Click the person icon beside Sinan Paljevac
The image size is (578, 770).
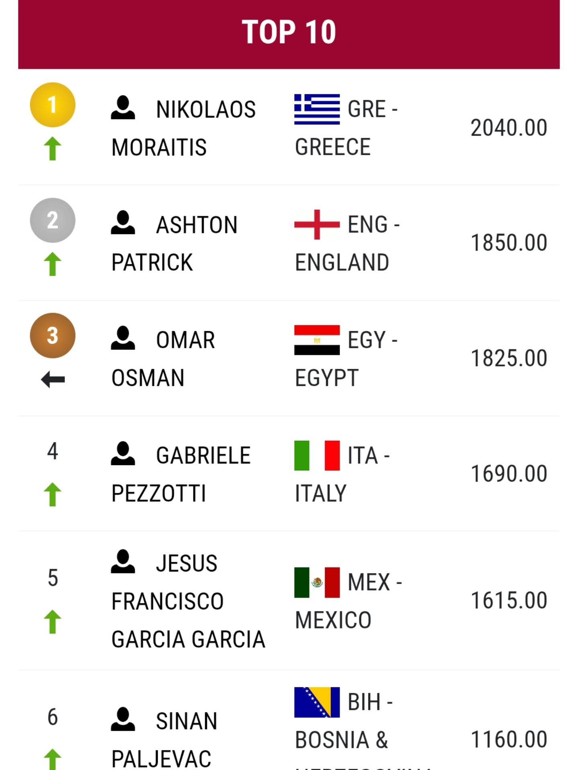tap(123, 719)
